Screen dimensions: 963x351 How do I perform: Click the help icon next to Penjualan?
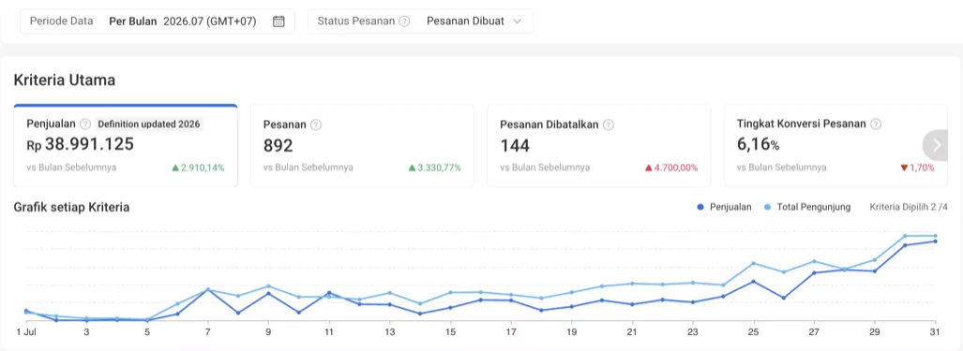tap(85, 124)
